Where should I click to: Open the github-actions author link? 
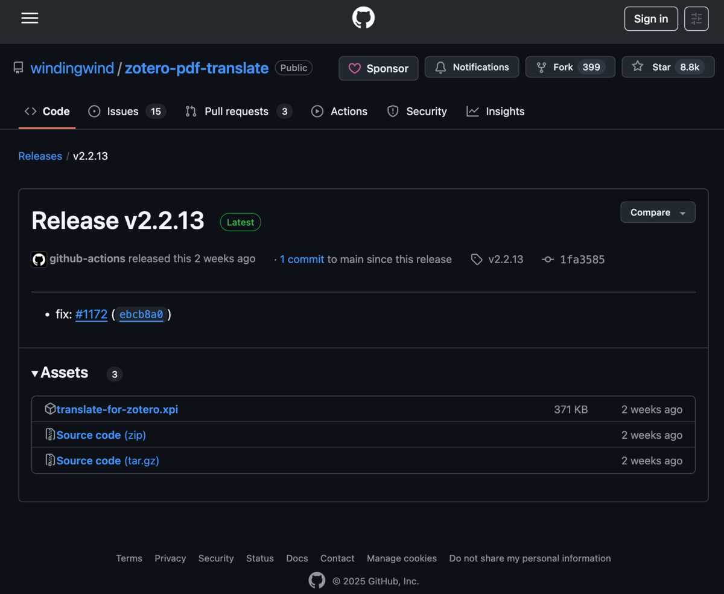(x=87, y=258)
